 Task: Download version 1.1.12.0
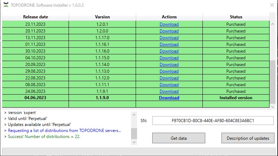click(169, 78)
